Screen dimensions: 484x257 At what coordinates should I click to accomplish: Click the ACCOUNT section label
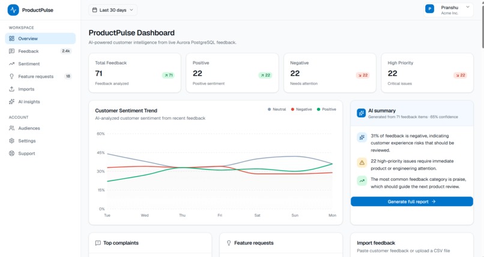[19, 117]
